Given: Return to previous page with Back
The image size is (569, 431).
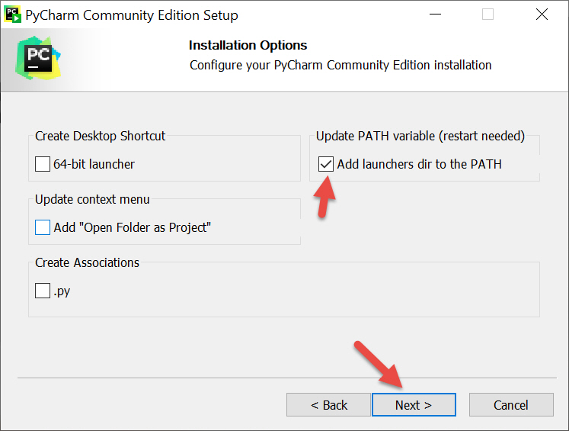Looking at the screenshot, I should [x=328, y=404].
